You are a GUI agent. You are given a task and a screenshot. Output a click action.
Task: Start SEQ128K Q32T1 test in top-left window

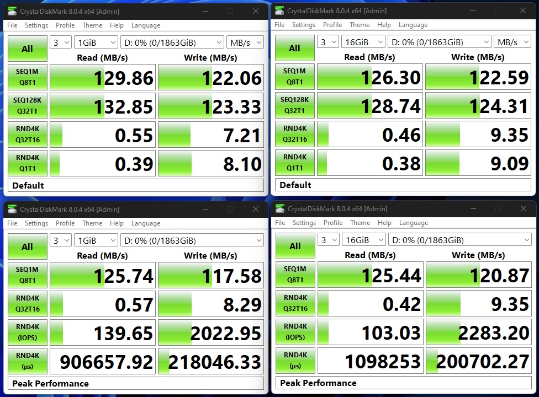[x=28, y=106]
